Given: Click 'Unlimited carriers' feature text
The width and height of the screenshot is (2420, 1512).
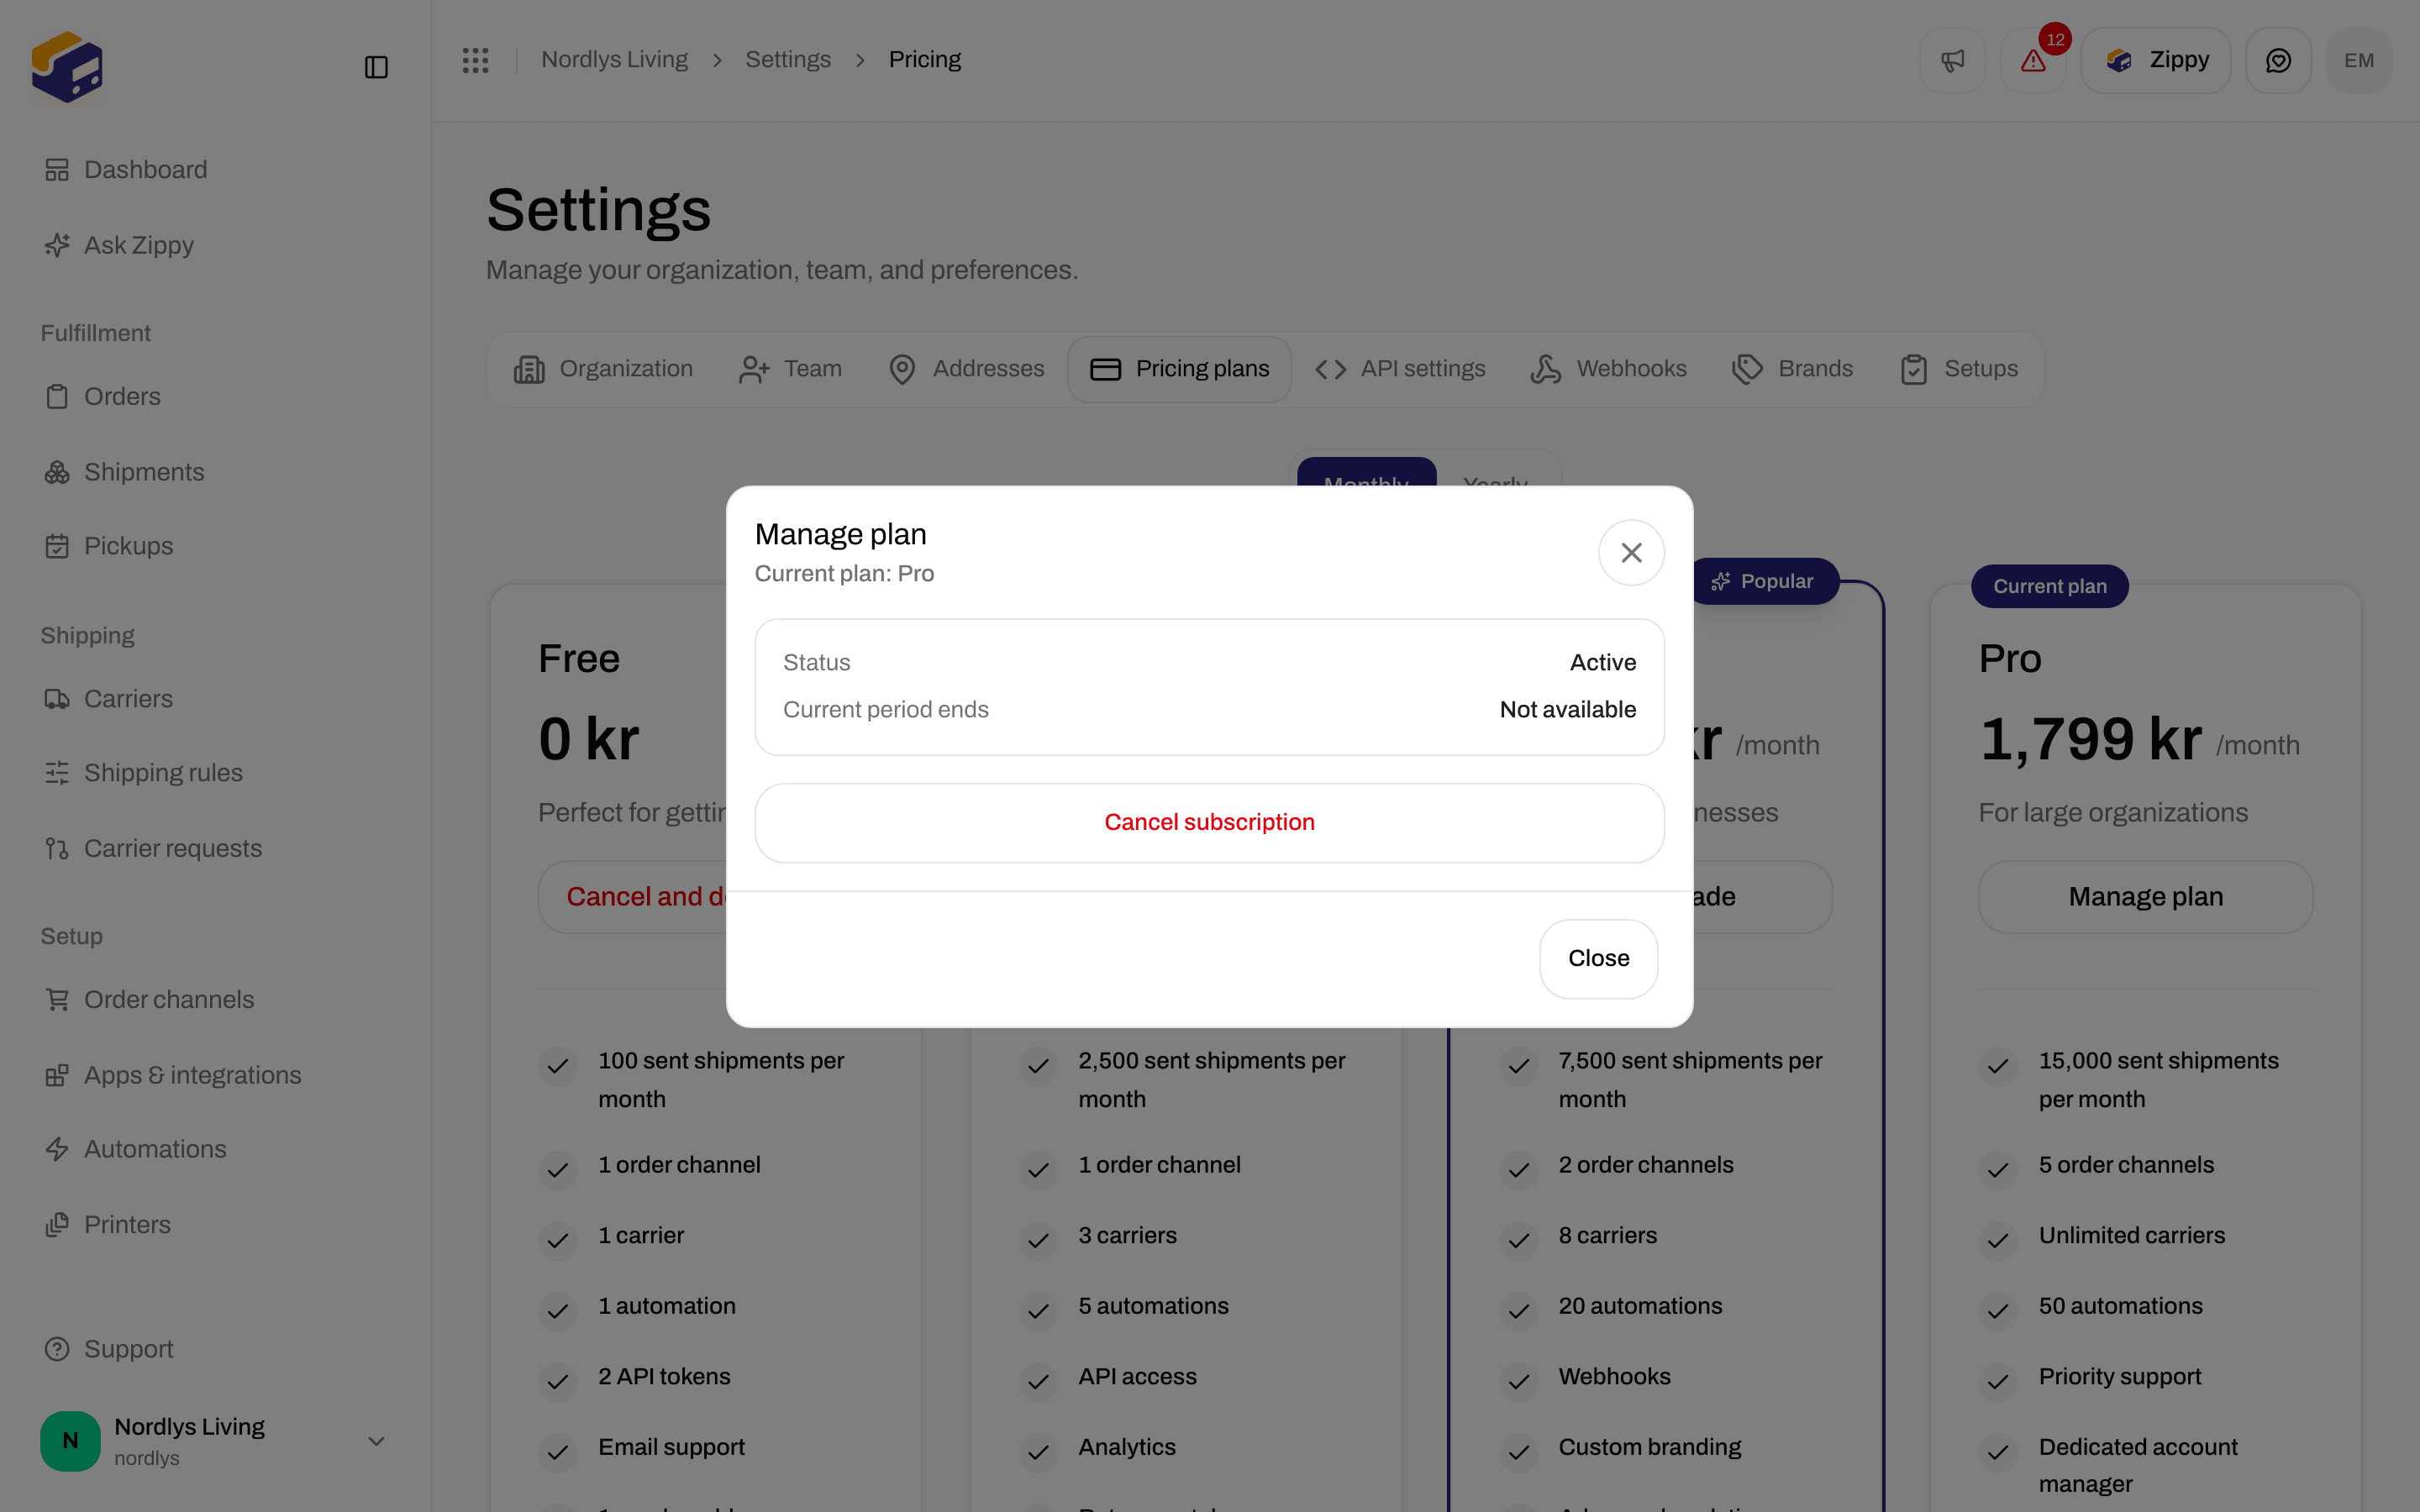Looking at the screenshot, I should click(x=2131, y=1236).
